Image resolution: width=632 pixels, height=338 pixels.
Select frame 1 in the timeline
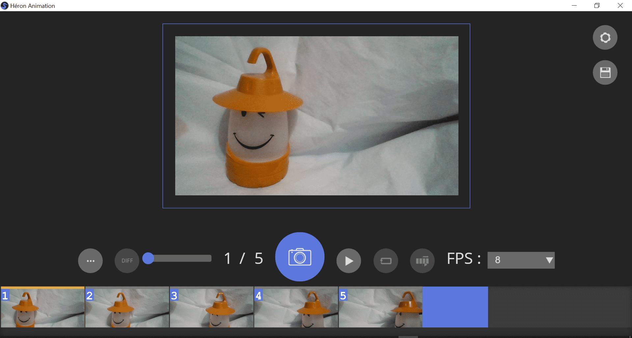[x=42, y=307]
